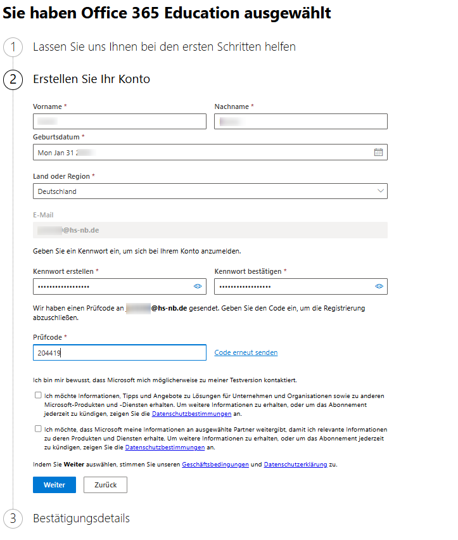Expand step 1 'Lassen Sie uns Ihnen' section

click(x=164, y=47)
